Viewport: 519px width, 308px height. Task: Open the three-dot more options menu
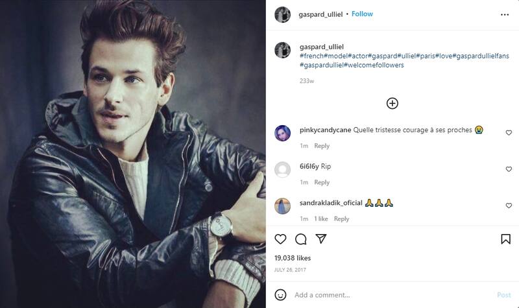coord(505,14)
